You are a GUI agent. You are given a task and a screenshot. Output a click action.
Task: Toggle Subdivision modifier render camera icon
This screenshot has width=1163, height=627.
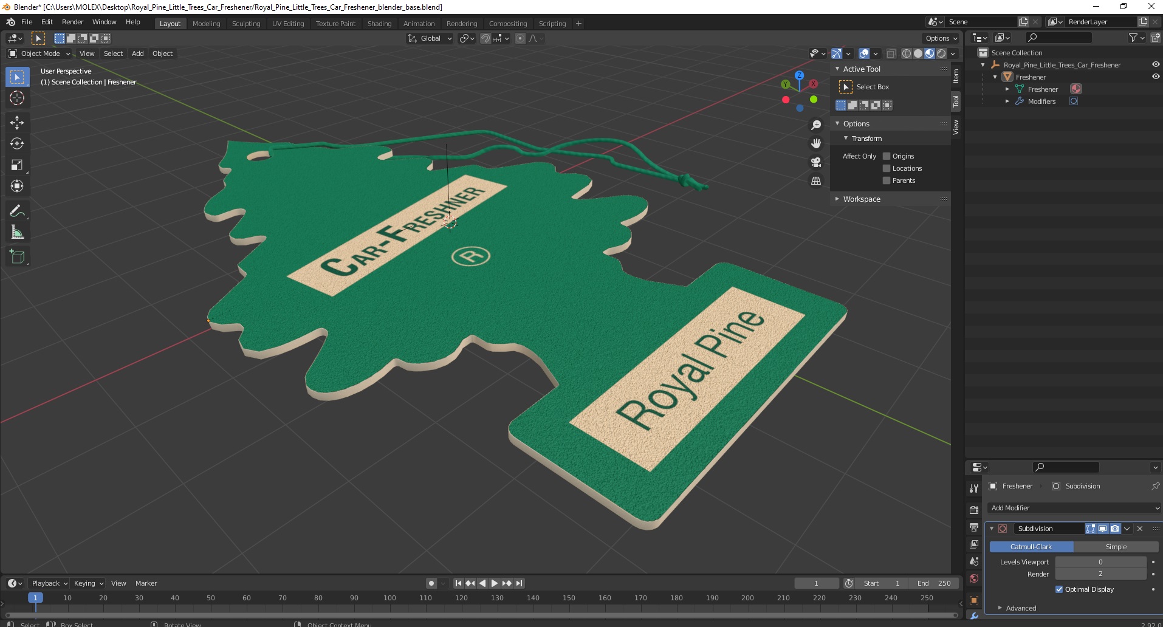1115,529
